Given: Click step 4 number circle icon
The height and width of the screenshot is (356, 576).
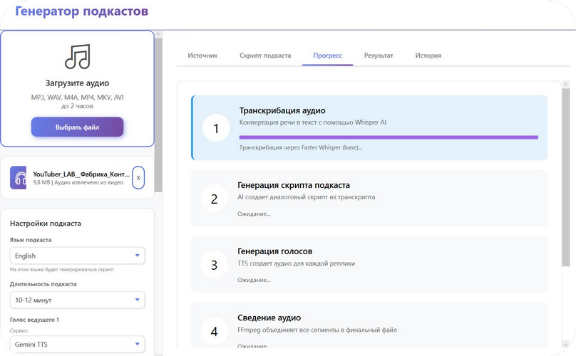Looking at the screenshot, I should tap(214, 330).
